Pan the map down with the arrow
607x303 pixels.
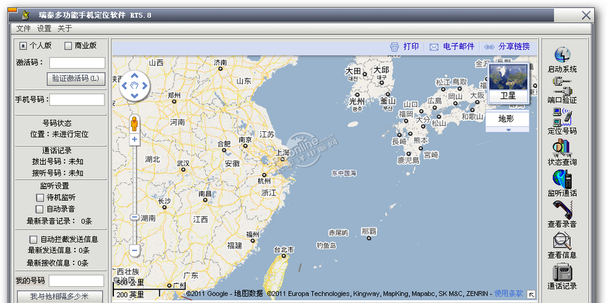point(134,96)
